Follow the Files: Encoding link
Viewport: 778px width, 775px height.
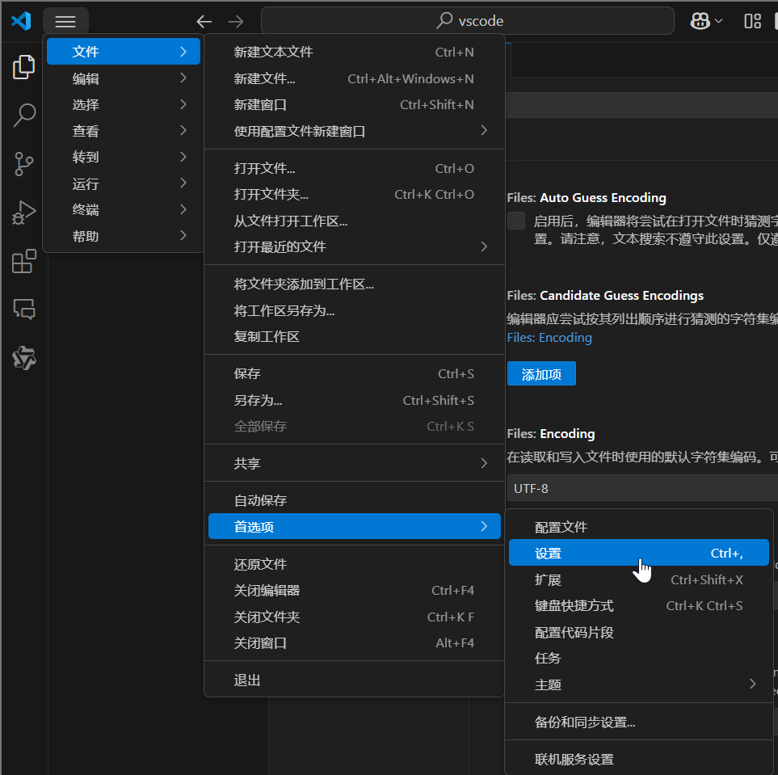(549, 338)
